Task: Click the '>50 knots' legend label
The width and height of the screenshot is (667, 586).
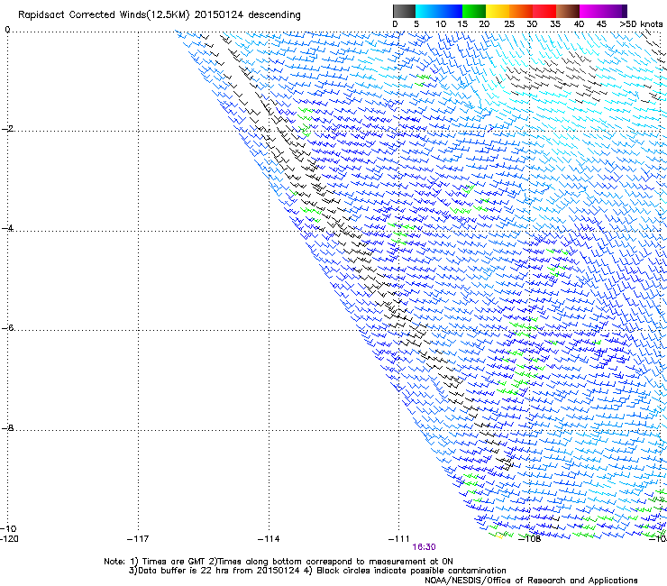Action: click(x=641, y=24)
